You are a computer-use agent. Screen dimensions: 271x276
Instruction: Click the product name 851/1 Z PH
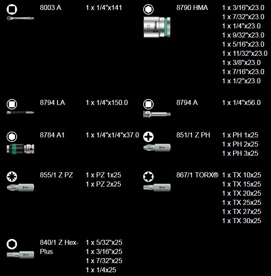pos(193,135)
